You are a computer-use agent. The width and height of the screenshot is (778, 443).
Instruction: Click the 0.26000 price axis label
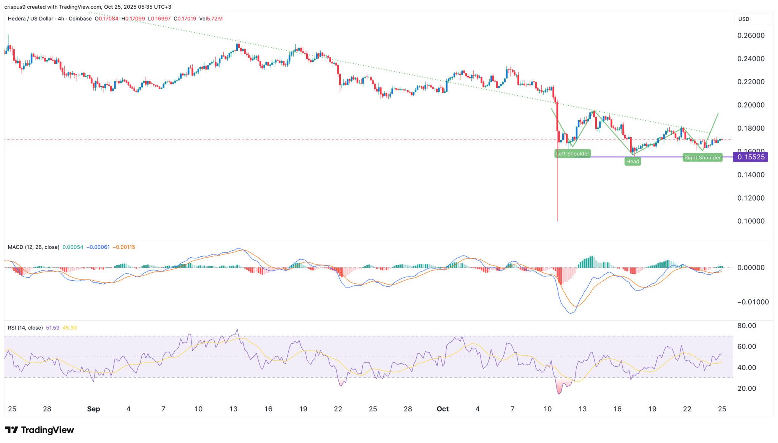coord(751,36)
